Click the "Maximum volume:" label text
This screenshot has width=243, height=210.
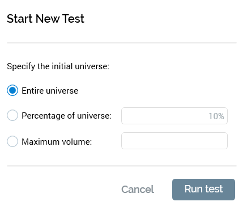point(57,142)
